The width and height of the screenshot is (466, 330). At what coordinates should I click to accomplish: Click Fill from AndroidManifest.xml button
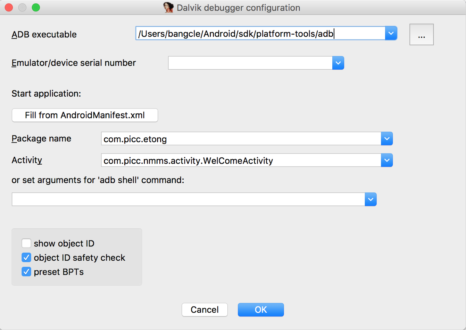(85, 115)
